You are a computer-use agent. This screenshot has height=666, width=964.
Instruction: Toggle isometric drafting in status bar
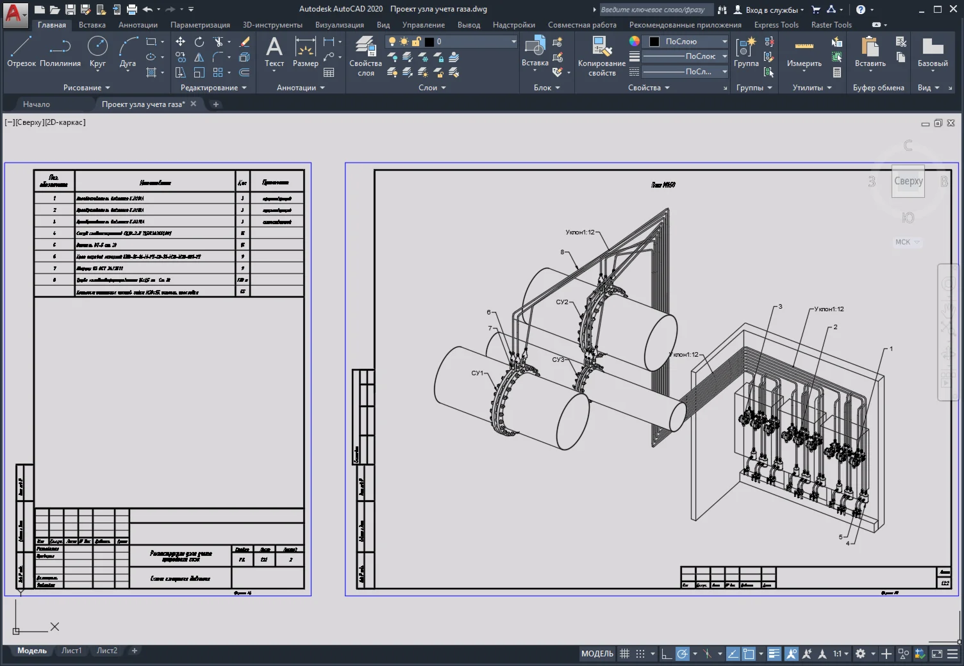(707, 654)
